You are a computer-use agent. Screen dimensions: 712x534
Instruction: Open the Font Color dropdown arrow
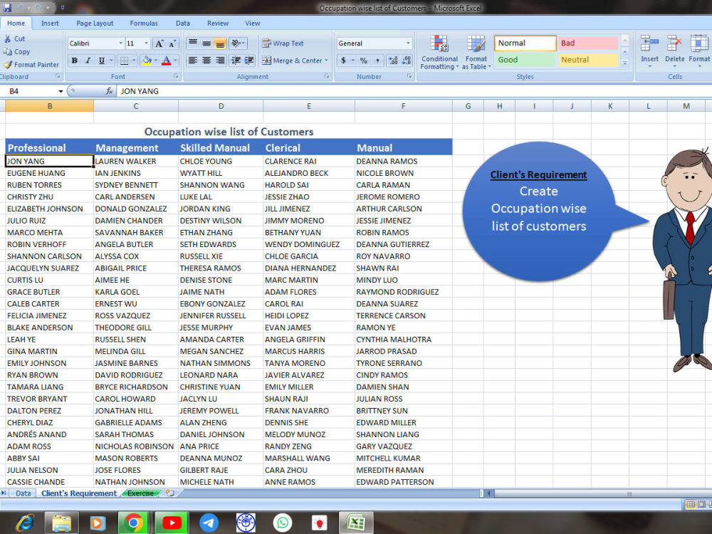(175, 61)
